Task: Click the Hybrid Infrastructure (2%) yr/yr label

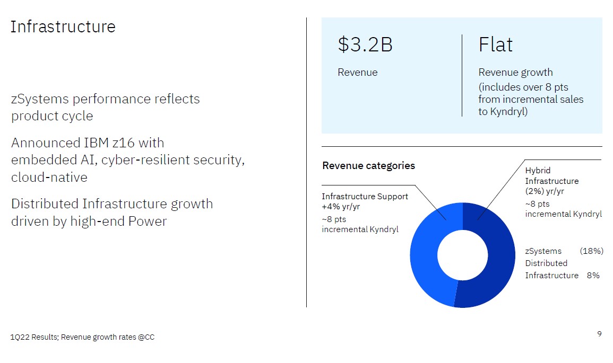Action: point(551,181)
